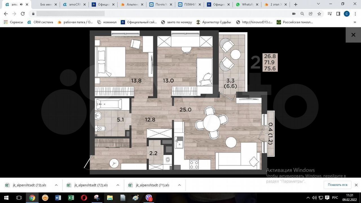Expand options for jk_alpenshtadt (73).xls download
This screenshot has width=361, height=203.
click(x=56, y=185)
